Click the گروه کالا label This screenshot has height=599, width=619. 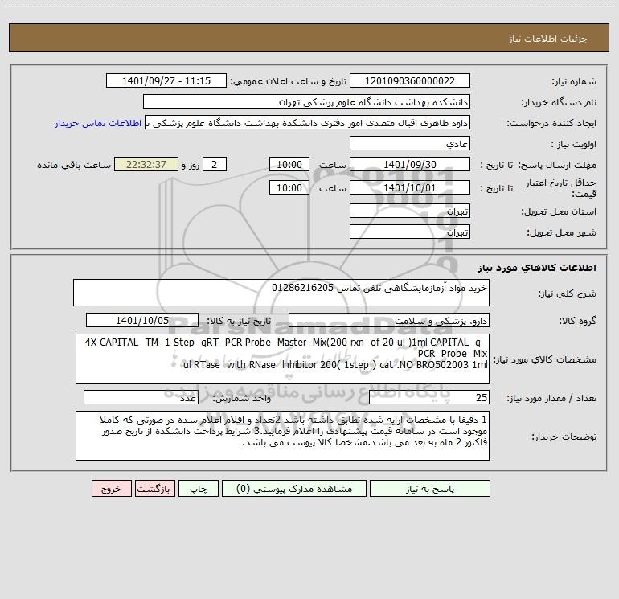pyautogui.click(x=577, y=321)
